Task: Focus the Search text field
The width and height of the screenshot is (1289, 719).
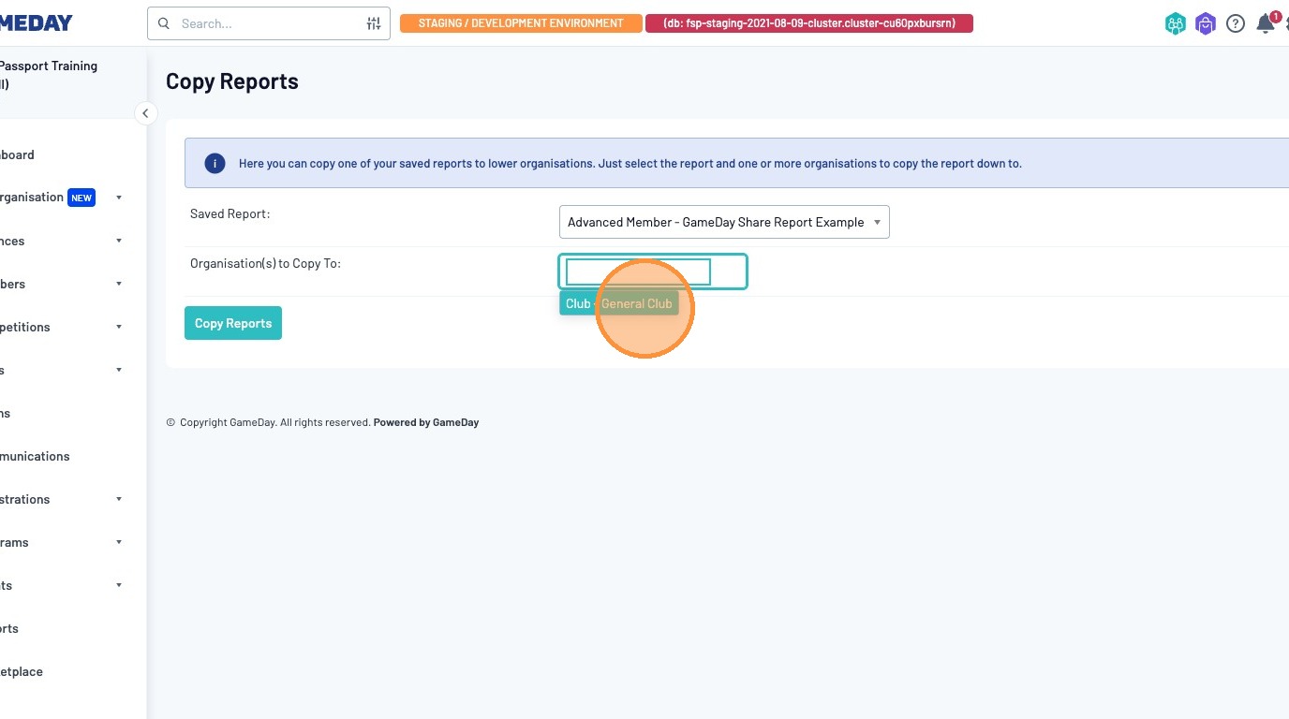Action: 269,23
